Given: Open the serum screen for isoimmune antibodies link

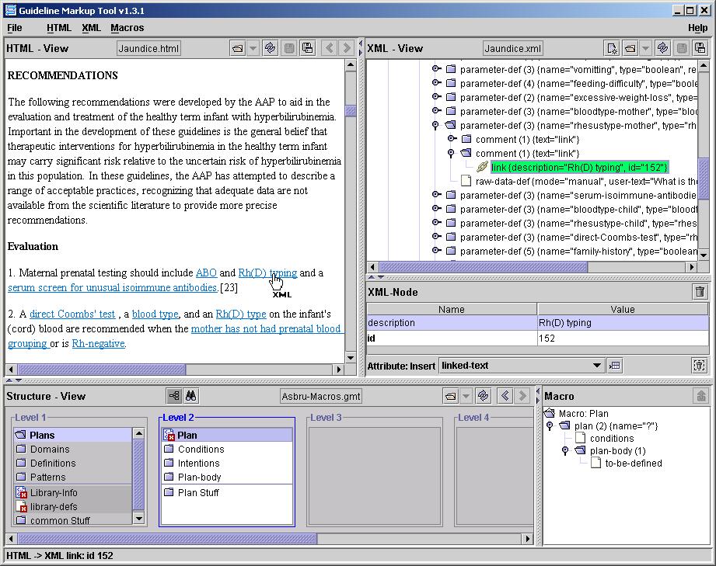Looking at the screenshot, I should tap(112, 287).
